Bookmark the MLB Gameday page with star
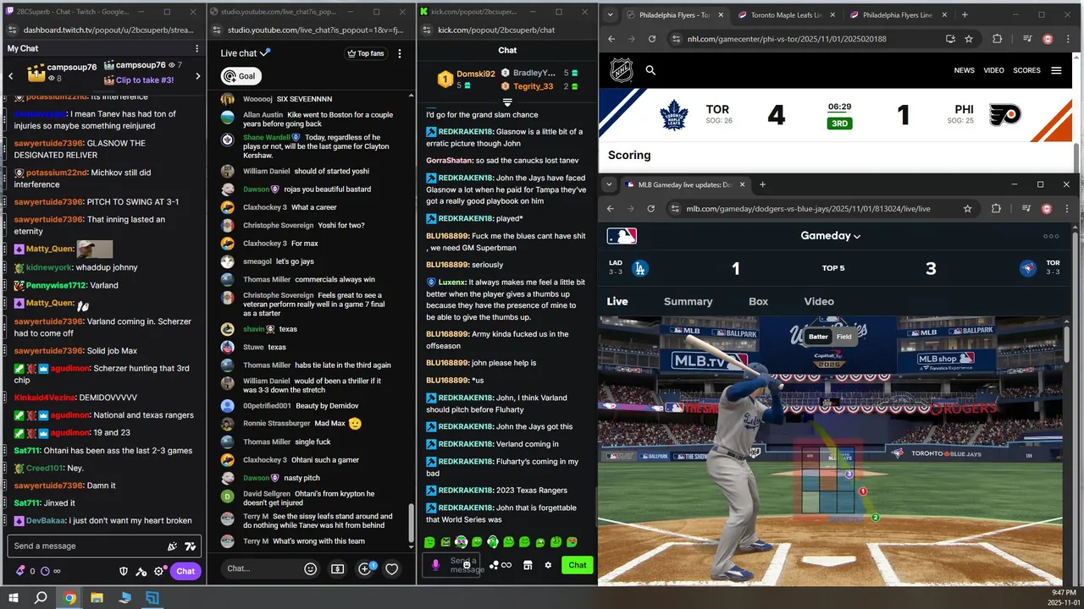1084x609 pixels. pos(967,208)
